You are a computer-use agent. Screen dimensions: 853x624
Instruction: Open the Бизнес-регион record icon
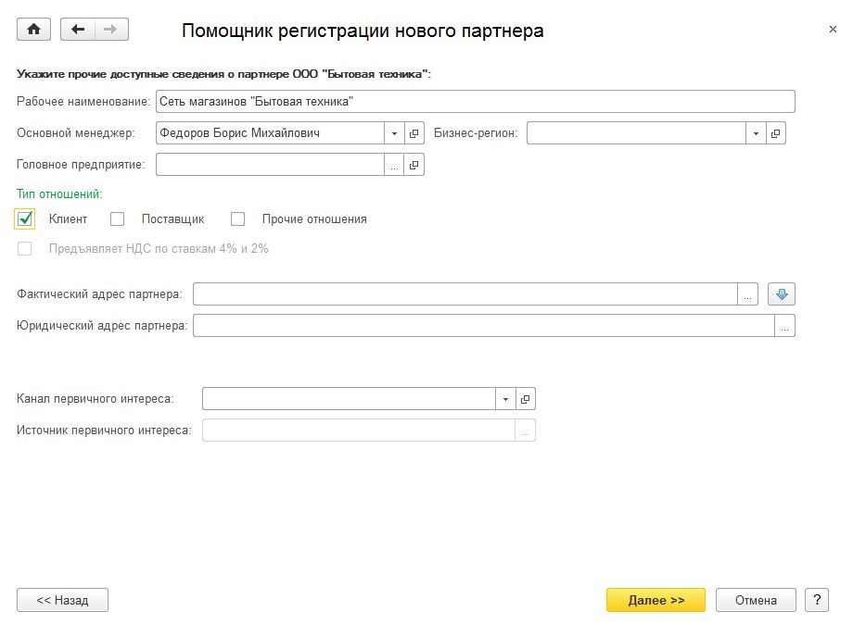coord(776,133)
